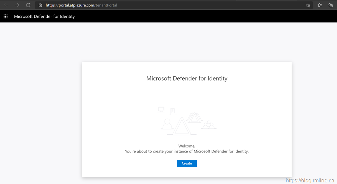Viewport: 337px width, 184px height.
Task: Click the Welcome text line
Action: [x=187, y=146]
